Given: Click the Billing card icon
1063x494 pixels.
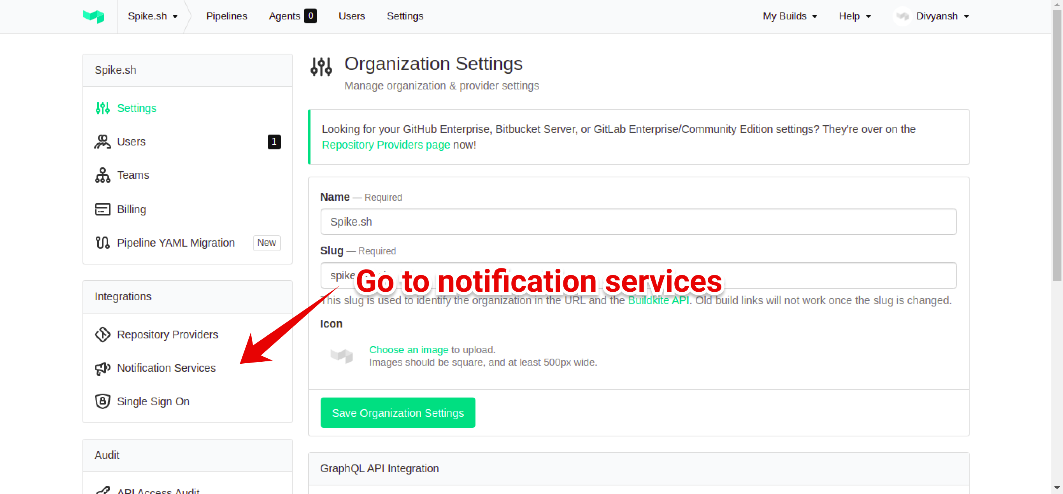Looking at the screenshot, I should pyautogui.click(x=102, y=209).
